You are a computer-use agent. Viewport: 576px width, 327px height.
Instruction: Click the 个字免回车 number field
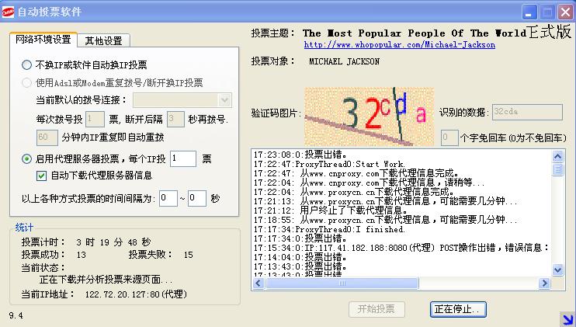coord(449,137)
